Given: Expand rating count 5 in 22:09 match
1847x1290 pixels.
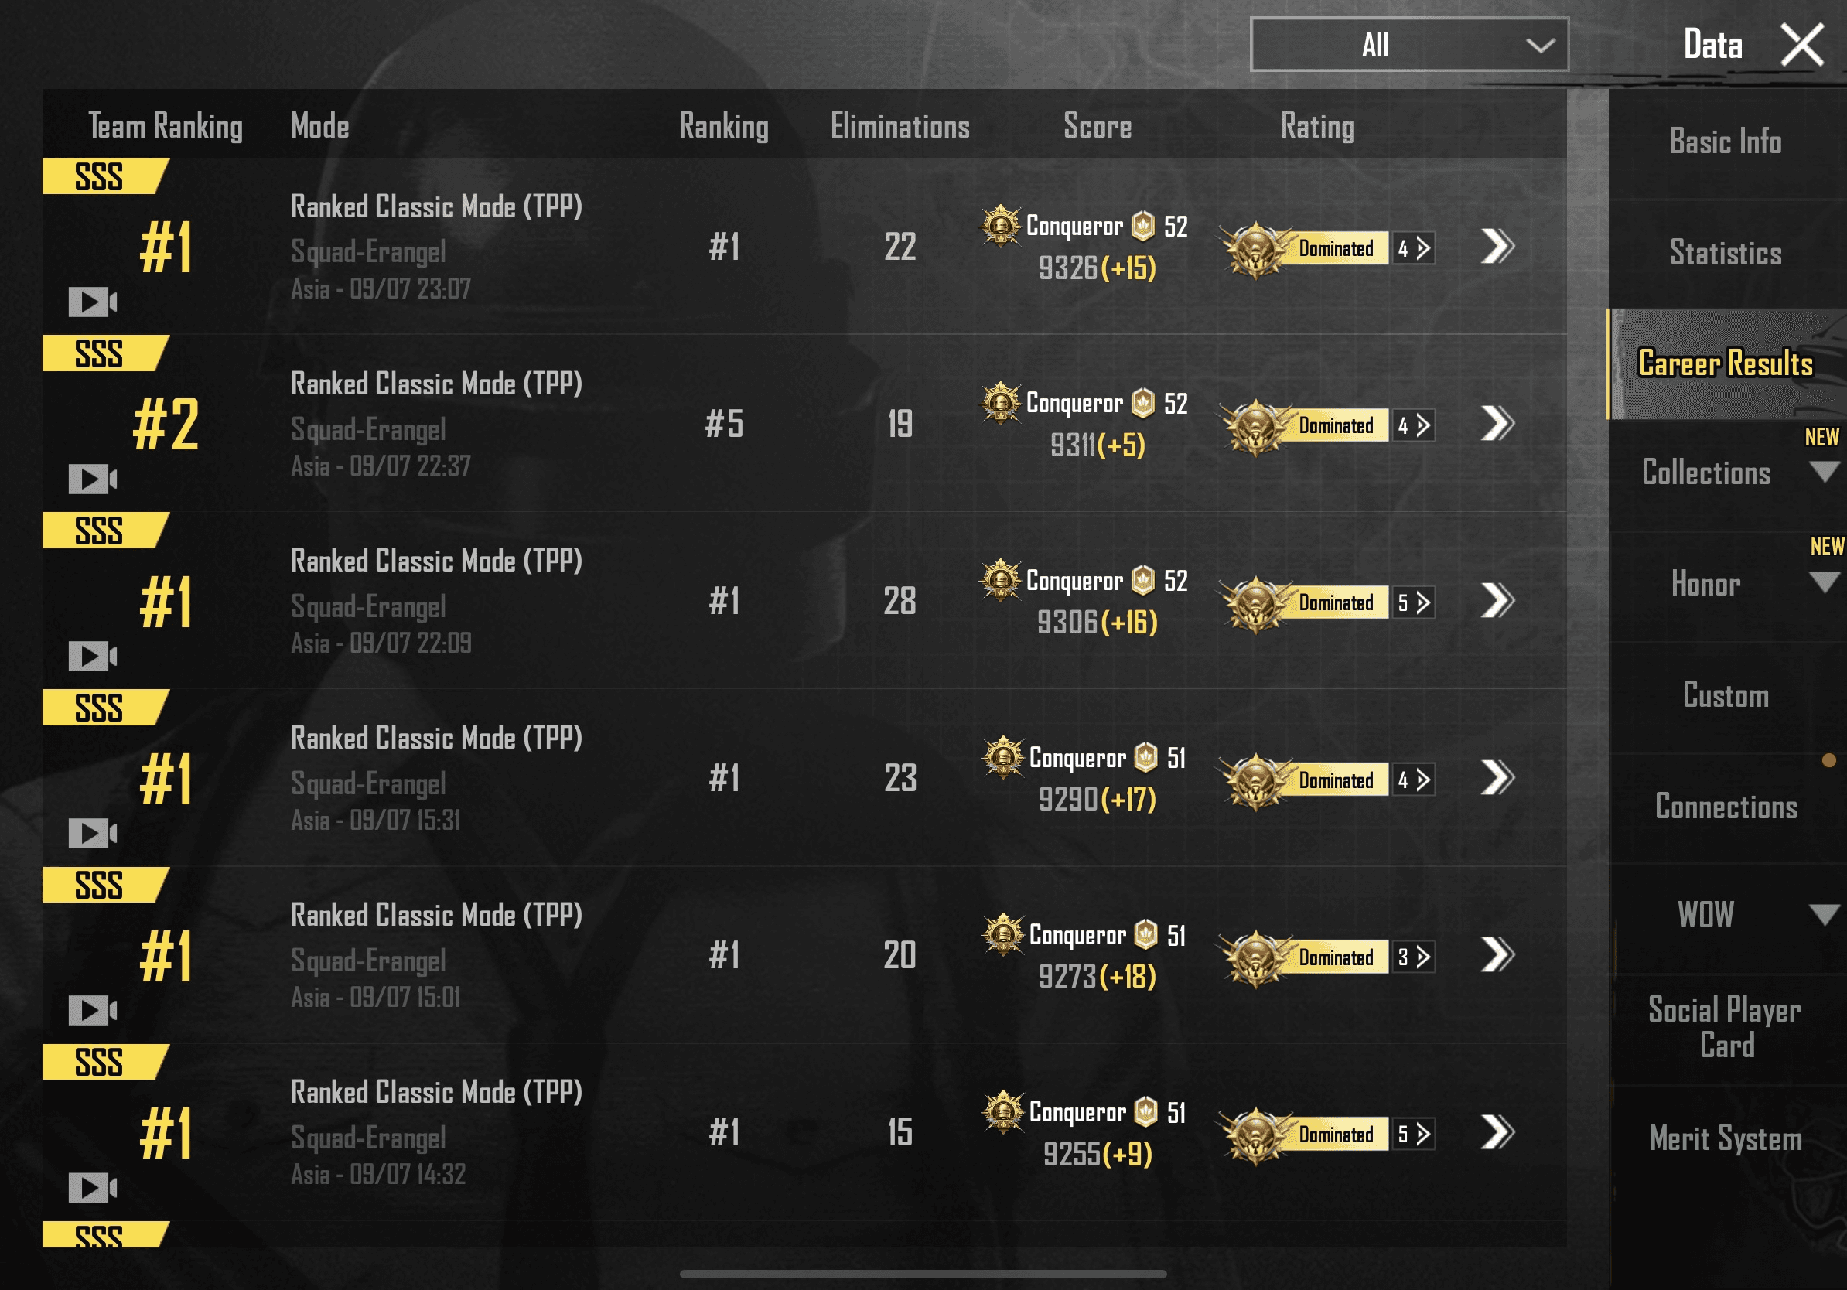Looking at the screenshot, I should coord(1413,602).
